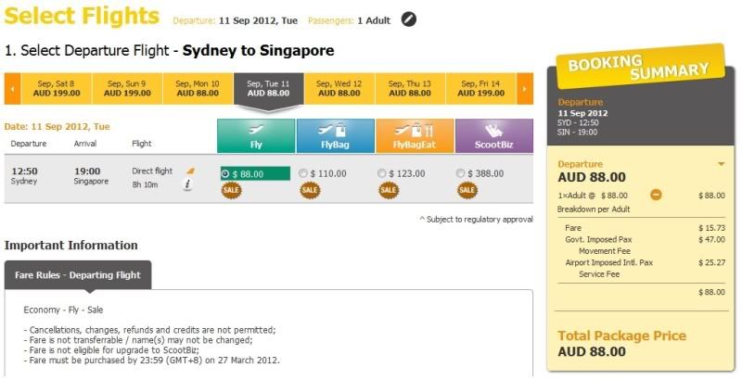Choose Sep, Fri 14 for AUD 199.00
The image size is (742, 380).
coord(481,89)
